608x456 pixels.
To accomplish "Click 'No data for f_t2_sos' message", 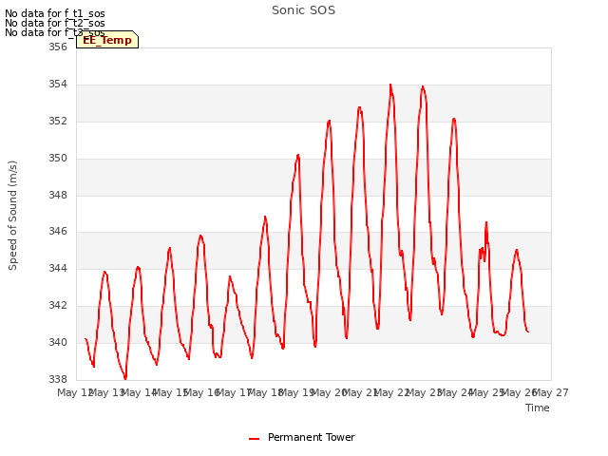I will click(x=55, y=23).
